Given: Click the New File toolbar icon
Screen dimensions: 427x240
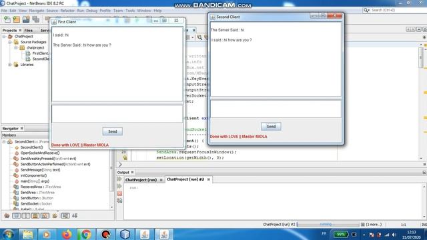Looking at the screenshot, I should (x=7, y=19).
